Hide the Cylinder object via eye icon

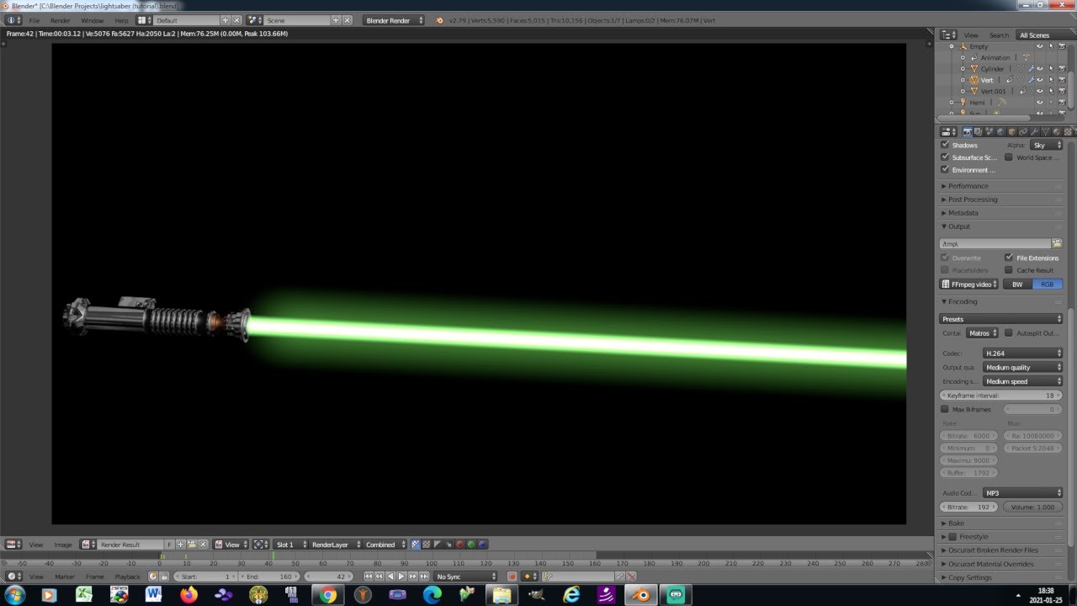click(1040, 69)
